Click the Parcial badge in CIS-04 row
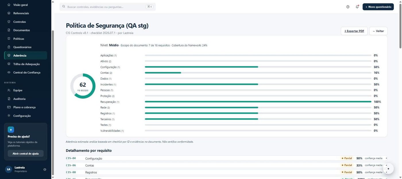Viewport: 402px width, 179px height. [x=347, y=158]
